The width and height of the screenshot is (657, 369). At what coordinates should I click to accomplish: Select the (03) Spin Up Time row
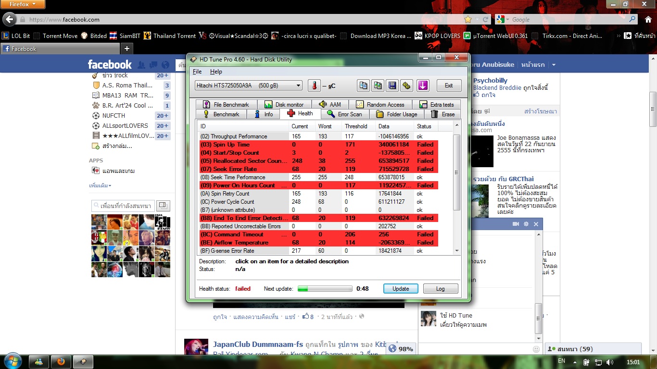[x=318, y=145]
